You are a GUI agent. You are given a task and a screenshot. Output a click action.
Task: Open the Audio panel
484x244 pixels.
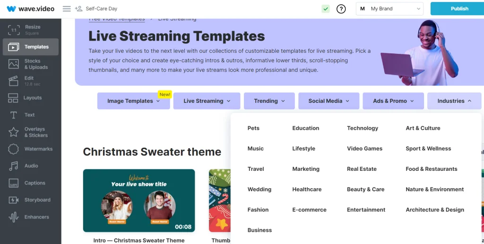(x=31, y=166)
